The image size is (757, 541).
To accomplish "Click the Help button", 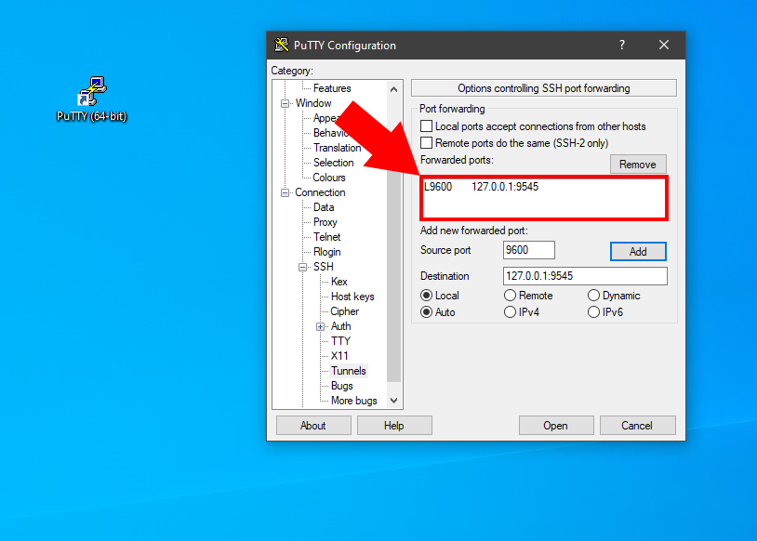I will [394, 426].
